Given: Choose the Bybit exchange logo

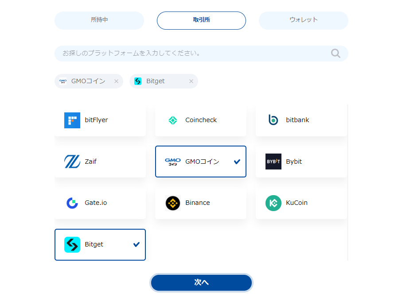Looking at the screenshot, I should pos(273,162).
